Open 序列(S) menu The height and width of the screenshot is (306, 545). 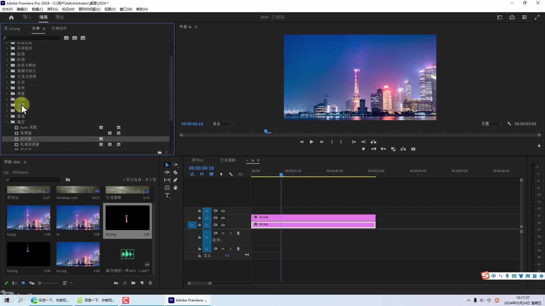[x=53, y=9]
